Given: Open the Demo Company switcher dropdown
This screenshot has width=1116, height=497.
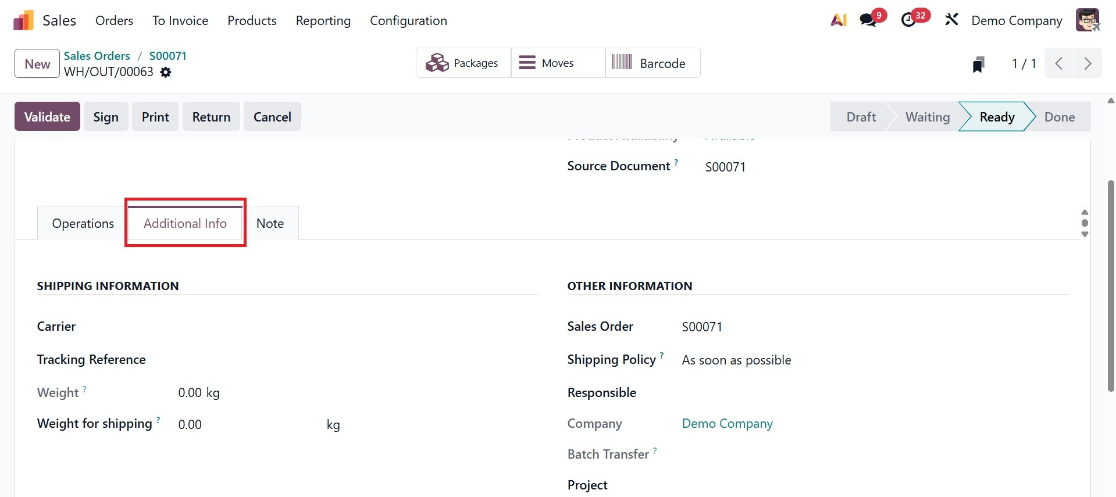Looking at the screenshot, I should [x=1017, y=21].
